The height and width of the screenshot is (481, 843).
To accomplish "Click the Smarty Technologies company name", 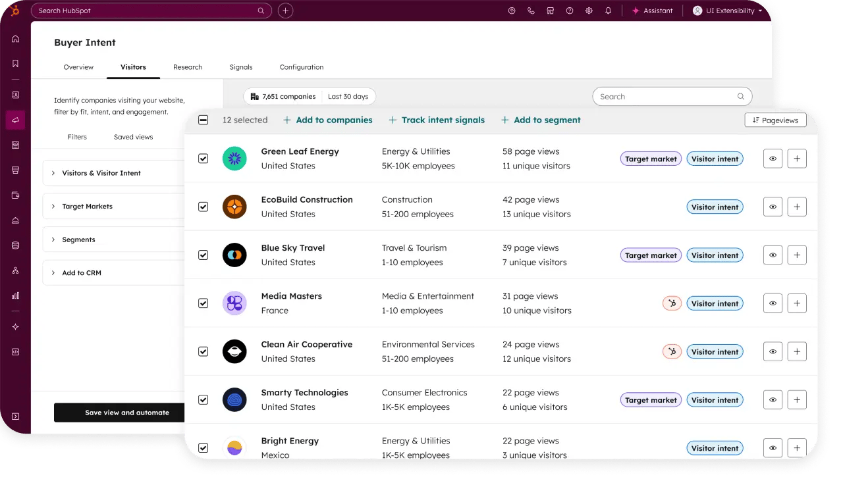I will tap(305, 393).
